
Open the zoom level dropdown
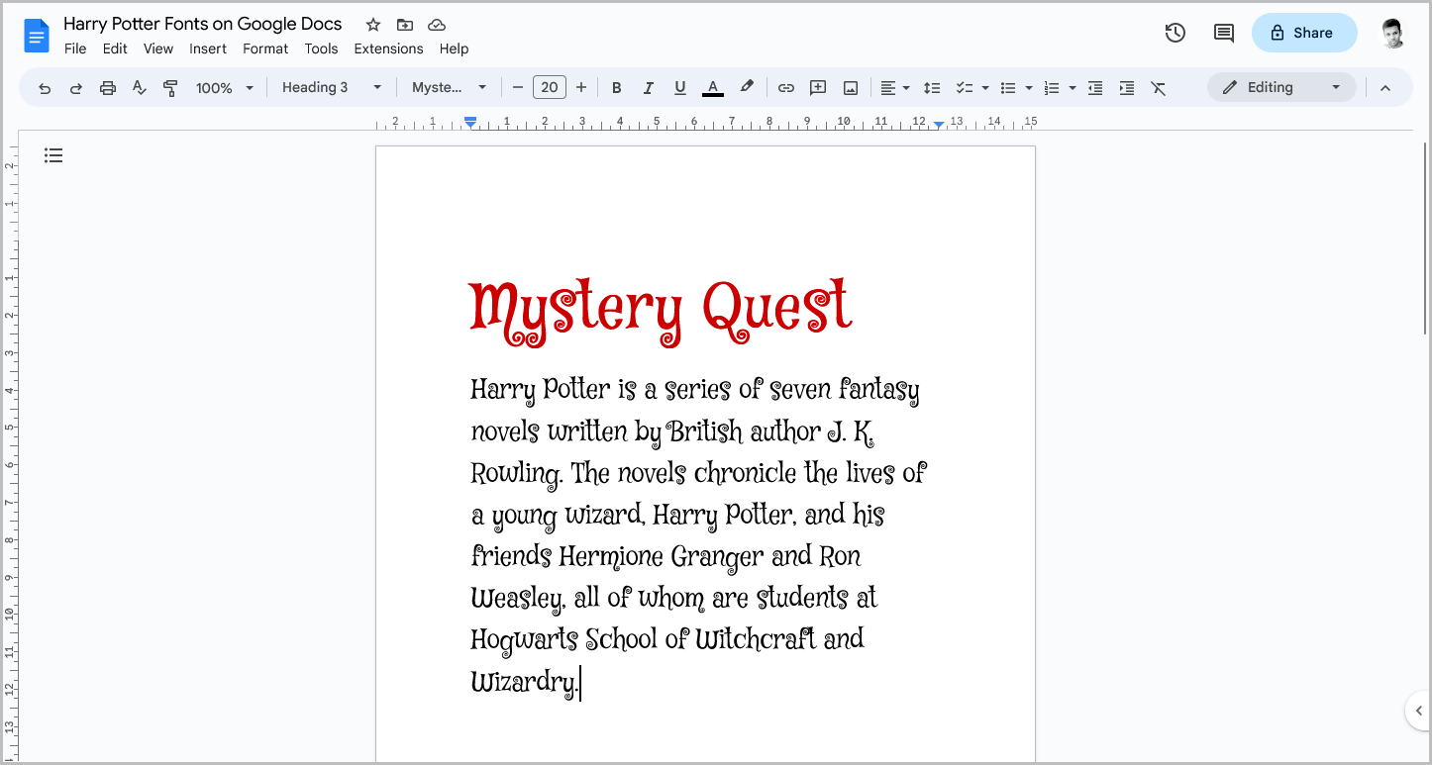click(223, 87)
